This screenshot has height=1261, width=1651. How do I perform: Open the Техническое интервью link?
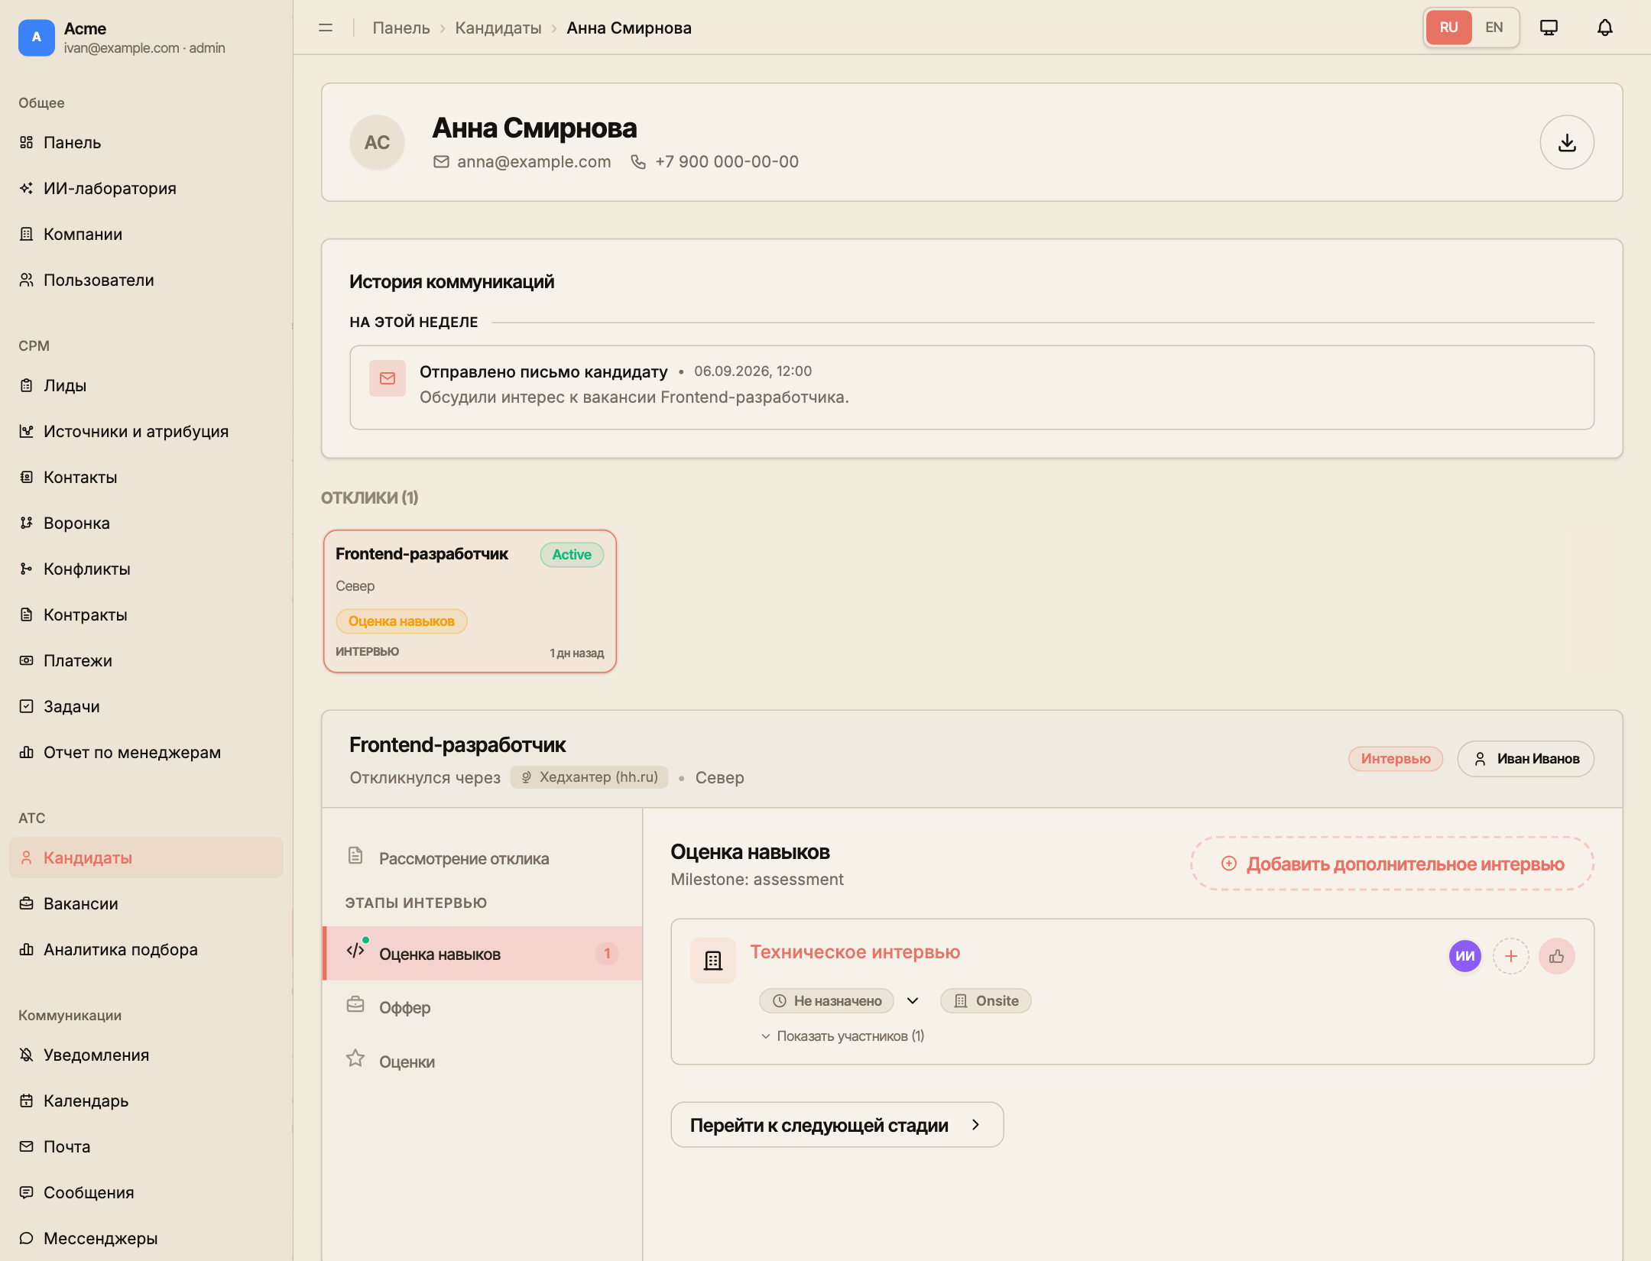pyautogui.click(x=855, y=952)
